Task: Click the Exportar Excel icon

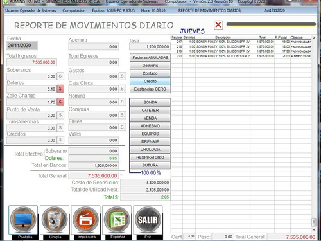Action: (117, 220)
